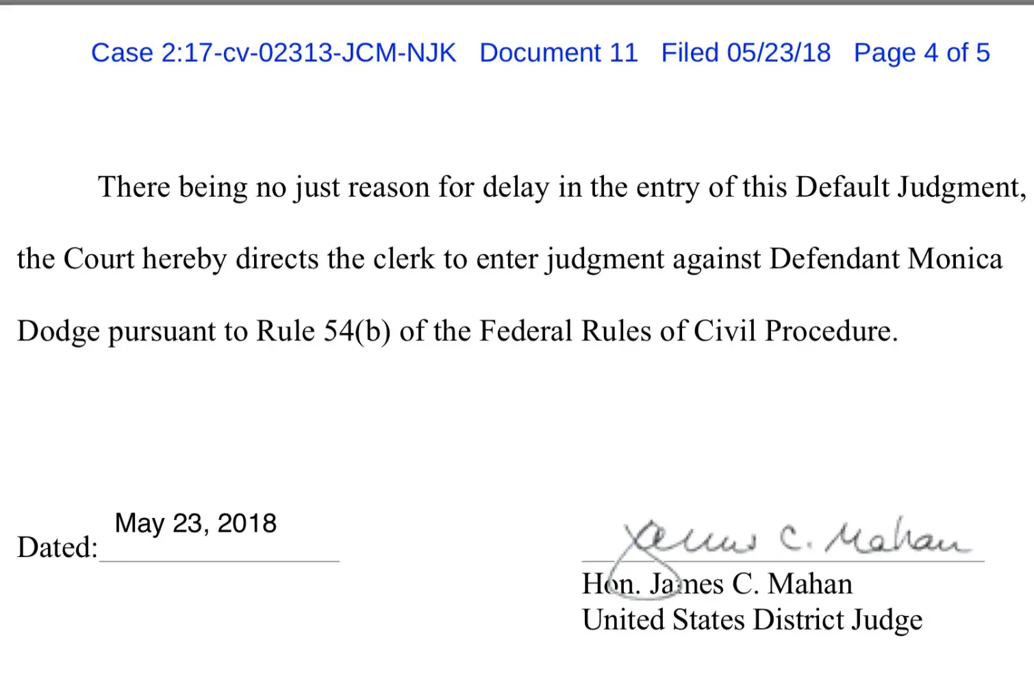Click the handwritten judge's signature

pos(794,538)
